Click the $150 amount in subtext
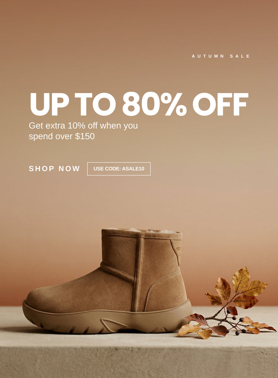 coord(85,137)
